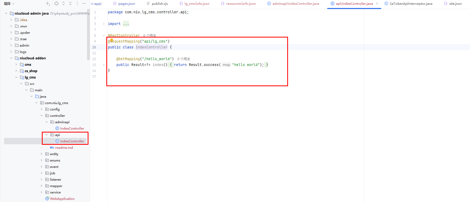Switch to SaTokenApiInterceptor.java tab
This screenshot has width=470, height=202.
coord(411,3)
